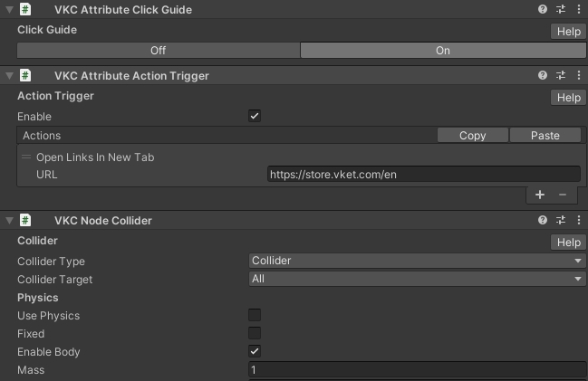Open presets for VKC Attribute Click Guide
Image resolution: width=588 pixels, height=381 pixels.
(x=560, y=9)
